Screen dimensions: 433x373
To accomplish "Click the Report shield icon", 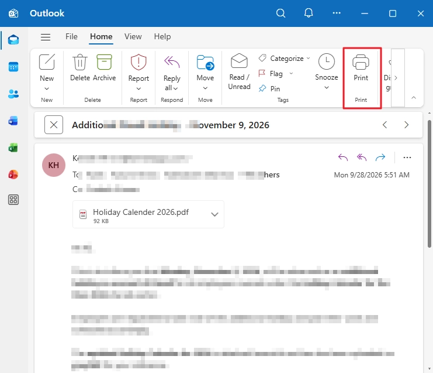I will pyautogui.click(x=138, y=62).
